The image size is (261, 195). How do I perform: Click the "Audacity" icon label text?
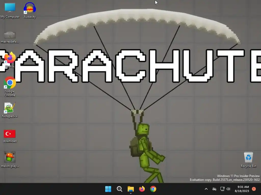30,17
